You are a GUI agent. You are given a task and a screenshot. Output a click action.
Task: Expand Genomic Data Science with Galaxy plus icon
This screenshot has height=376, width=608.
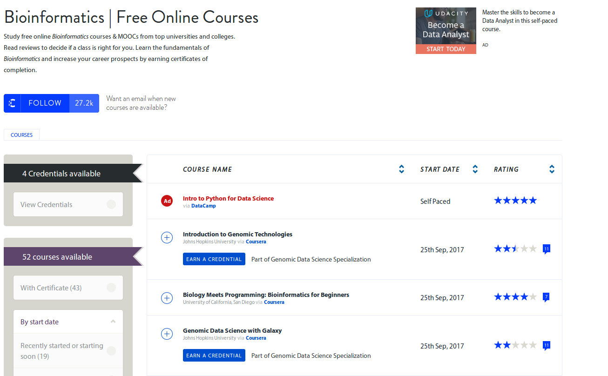(x=167, y=334)
